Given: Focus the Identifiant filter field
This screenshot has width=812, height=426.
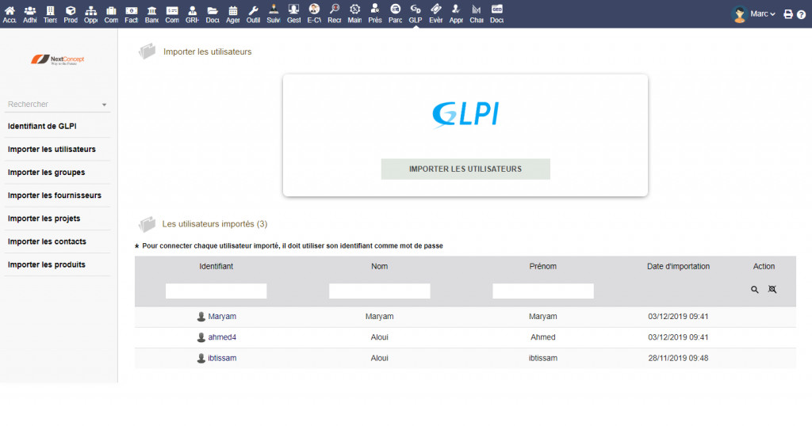Looking at the screenshot, I should pyautogui.click(x=216, y=291).
